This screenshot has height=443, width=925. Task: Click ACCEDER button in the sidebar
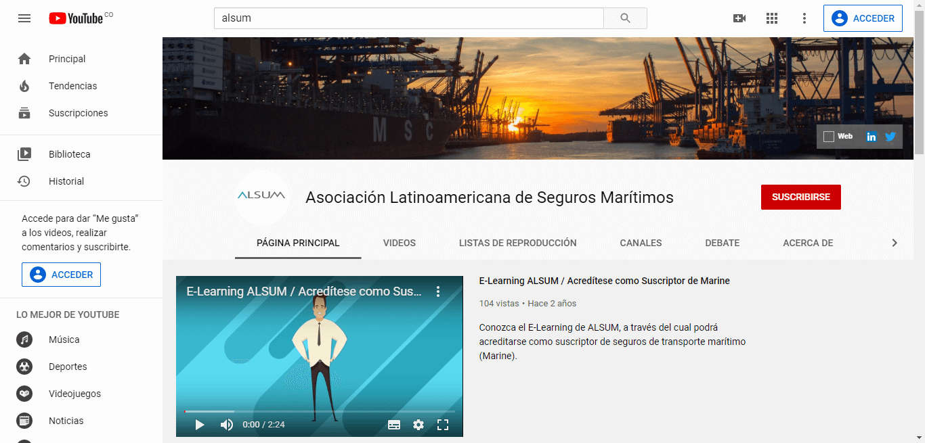pyautogui.click(x=61, y=275)
